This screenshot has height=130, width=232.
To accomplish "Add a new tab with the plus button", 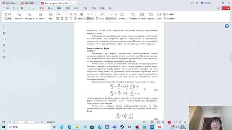I will [x=79, y=3].
